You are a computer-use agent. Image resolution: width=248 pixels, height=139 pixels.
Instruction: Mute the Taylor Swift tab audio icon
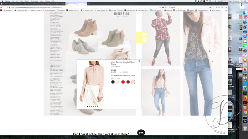pyautogui.click(x=62, y=4)
